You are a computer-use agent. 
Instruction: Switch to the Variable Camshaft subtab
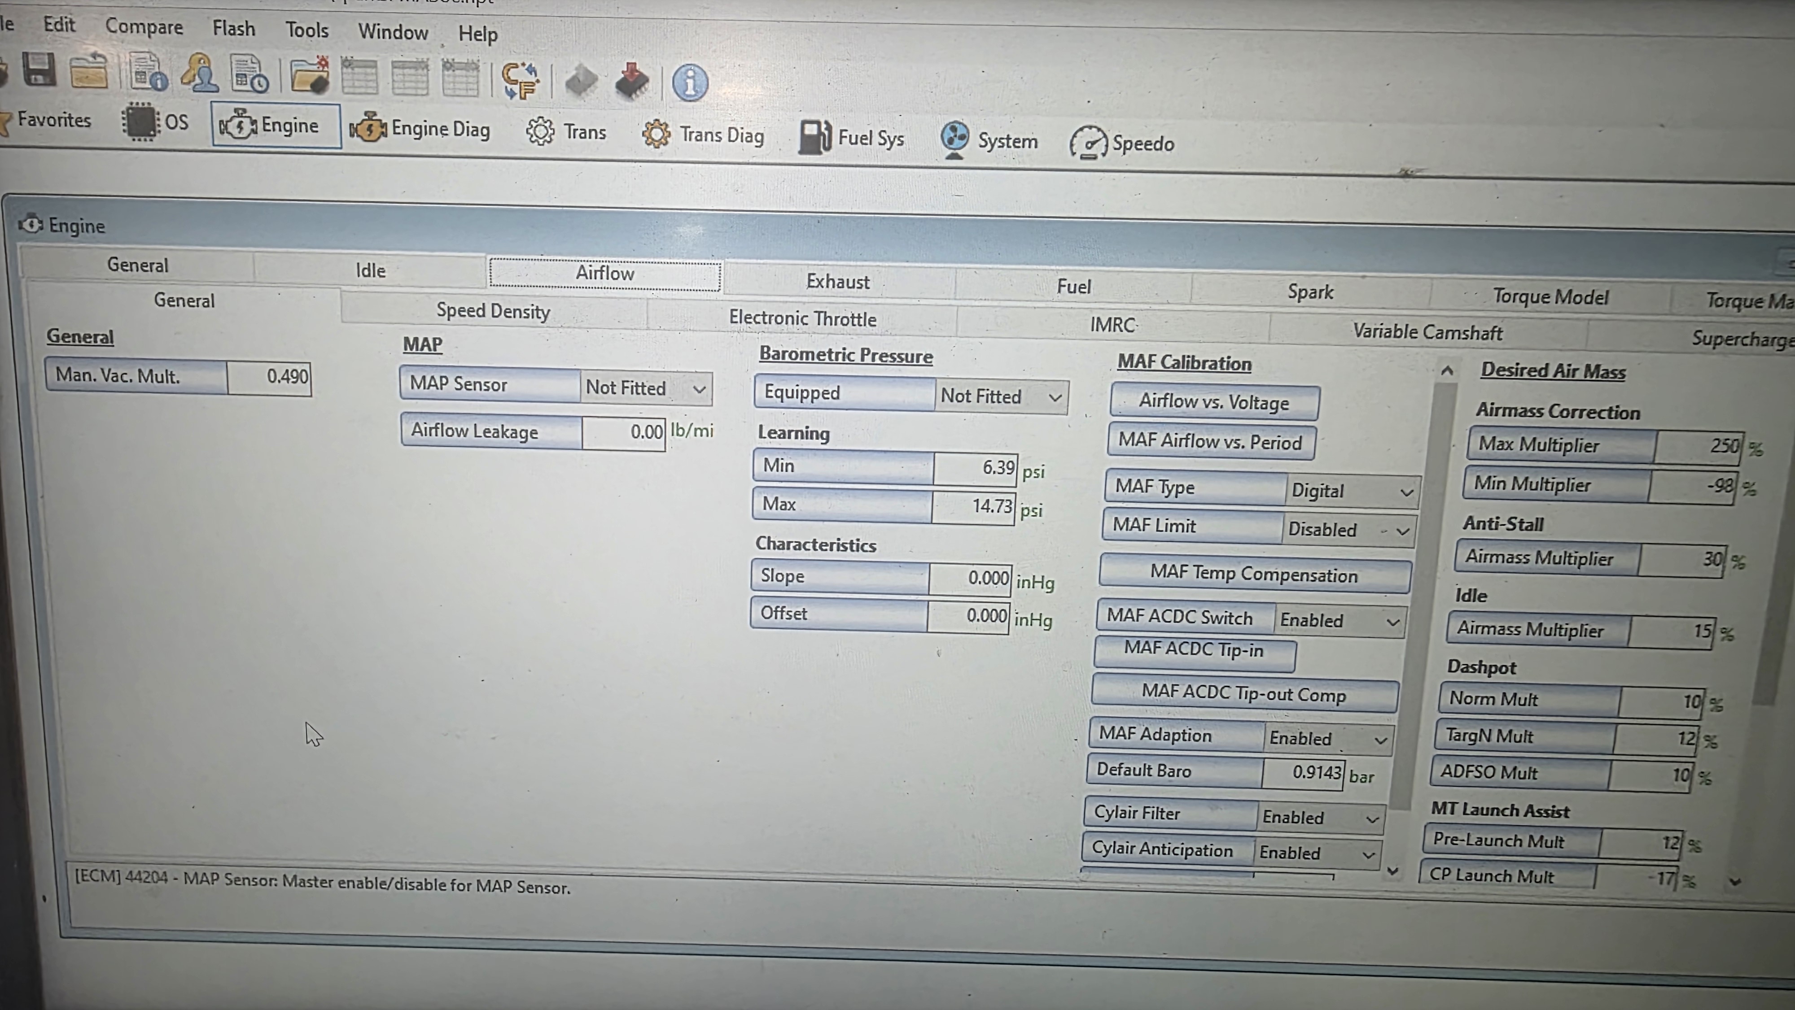(x=1427, y=331)
